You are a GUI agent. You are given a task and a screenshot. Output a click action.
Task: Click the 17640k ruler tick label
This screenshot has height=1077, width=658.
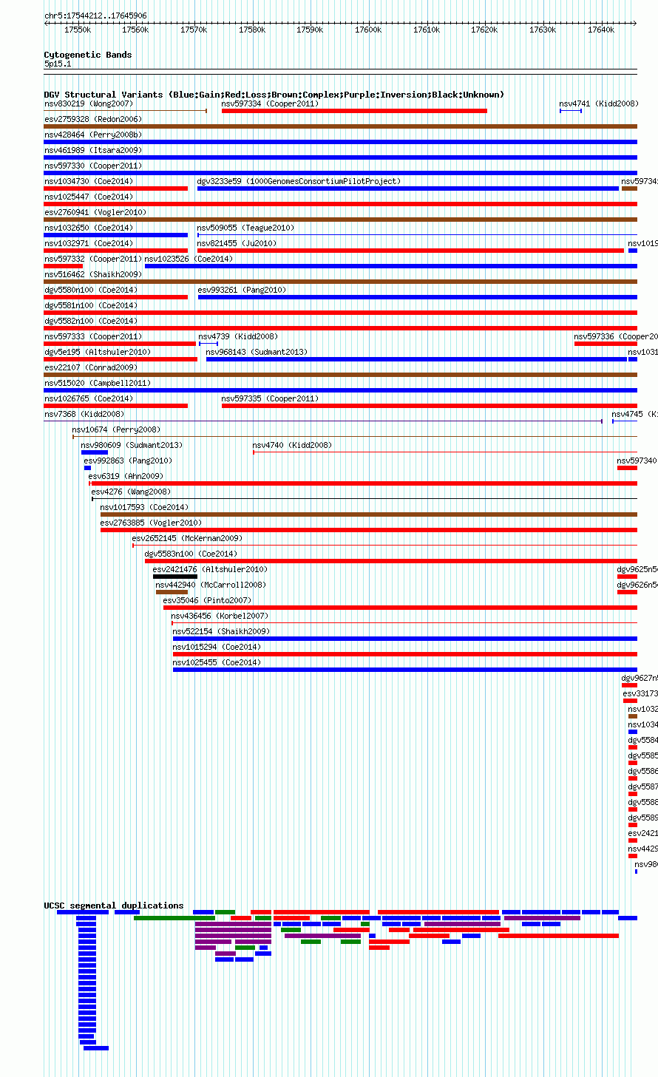coord(601,30)
